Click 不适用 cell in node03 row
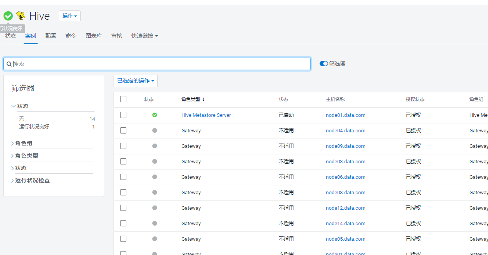Screen dimensions: 488x255 tap(286, 161)
